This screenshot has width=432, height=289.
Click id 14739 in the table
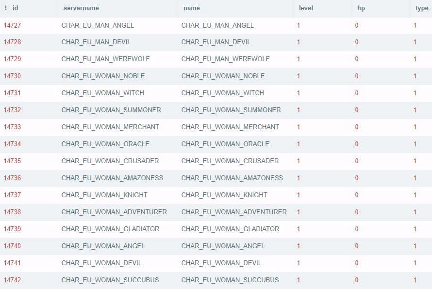[x=12, y=229]
